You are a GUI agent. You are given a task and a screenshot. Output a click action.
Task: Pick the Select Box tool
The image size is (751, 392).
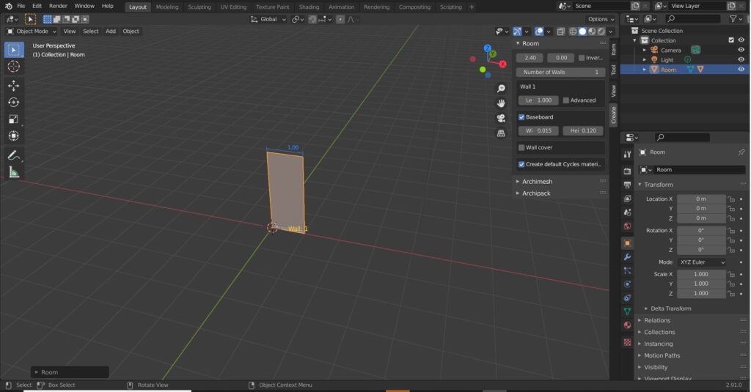(x=13, y=50)
